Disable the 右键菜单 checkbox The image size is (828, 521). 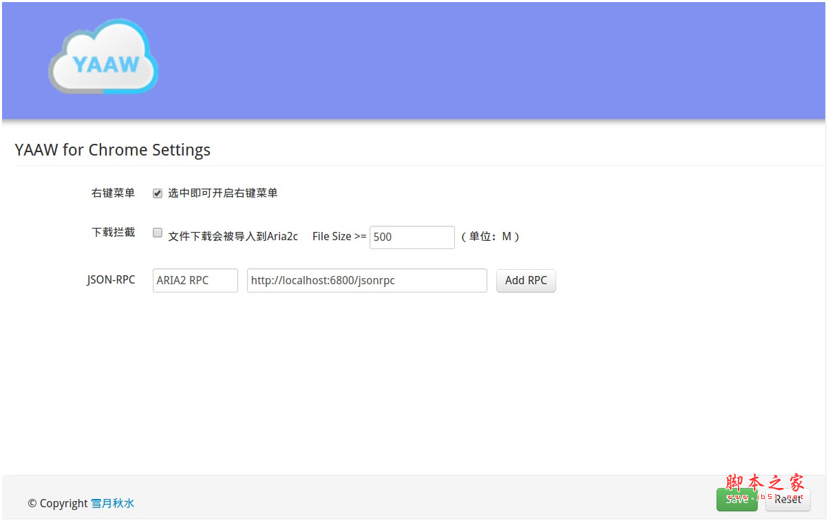click(158, 193)
